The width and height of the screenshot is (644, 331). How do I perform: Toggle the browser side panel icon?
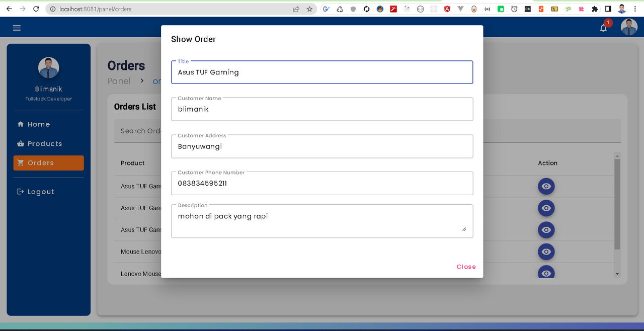[x=608, y=9]
